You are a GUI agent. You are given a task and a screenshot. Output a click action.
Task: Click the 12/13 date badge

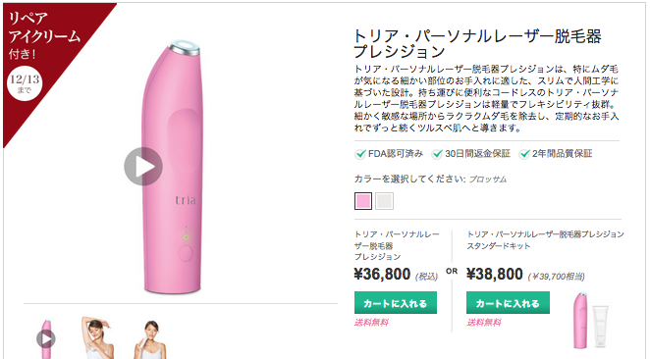(x=25, y=82)
